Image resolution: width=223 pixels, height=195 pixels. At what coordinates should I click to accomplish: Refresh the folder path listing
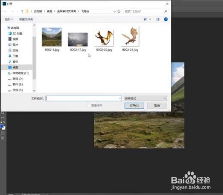point(119,12)
